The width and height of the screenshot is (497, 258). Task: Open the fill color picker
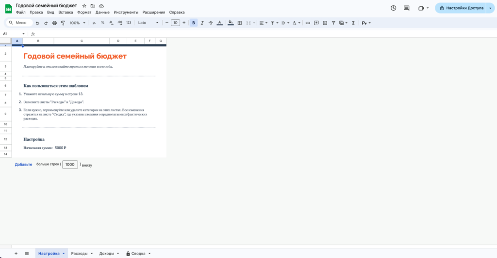click(x=231, y=23)
